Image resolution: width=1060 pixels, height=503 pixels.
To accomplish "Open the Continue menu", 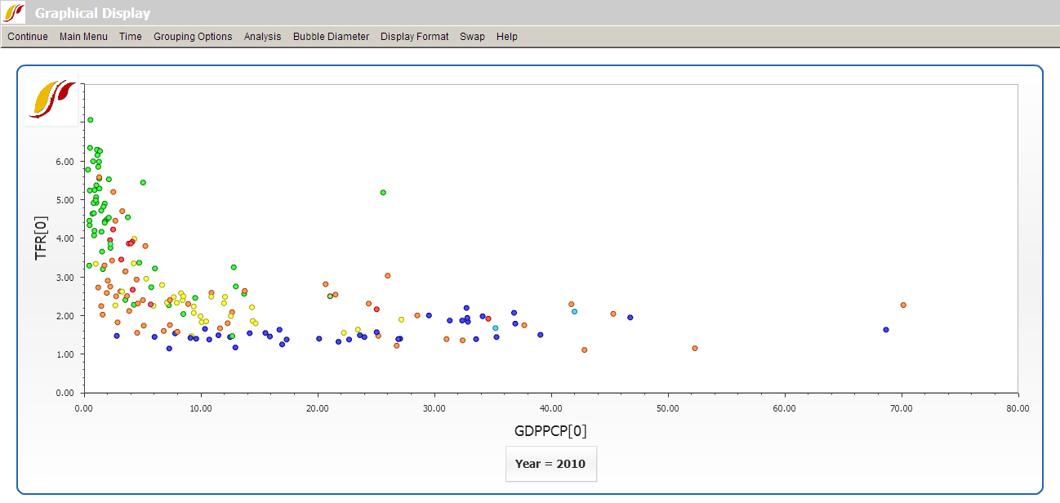I will point(27,36).
